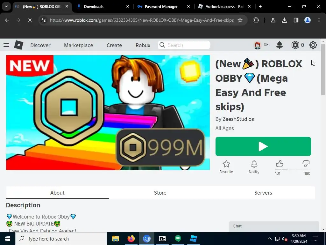Image resolution: width=326 pixels, height=245 pixels.
Task: Bookmark this page with the star icon
Action: (240, 20)
